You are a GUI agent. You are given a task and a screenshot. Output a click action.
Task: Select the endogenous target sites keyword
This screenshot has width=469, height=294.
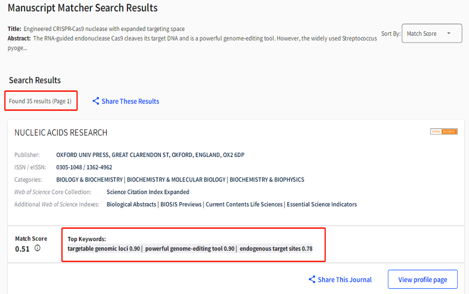click(x=276, y=249)
